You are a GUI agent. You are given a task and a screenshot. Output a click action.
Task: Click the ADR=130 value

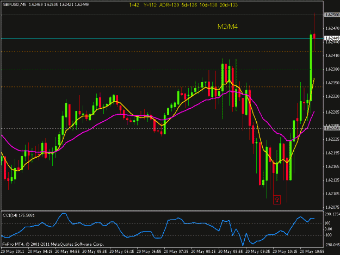coord(169,5)
